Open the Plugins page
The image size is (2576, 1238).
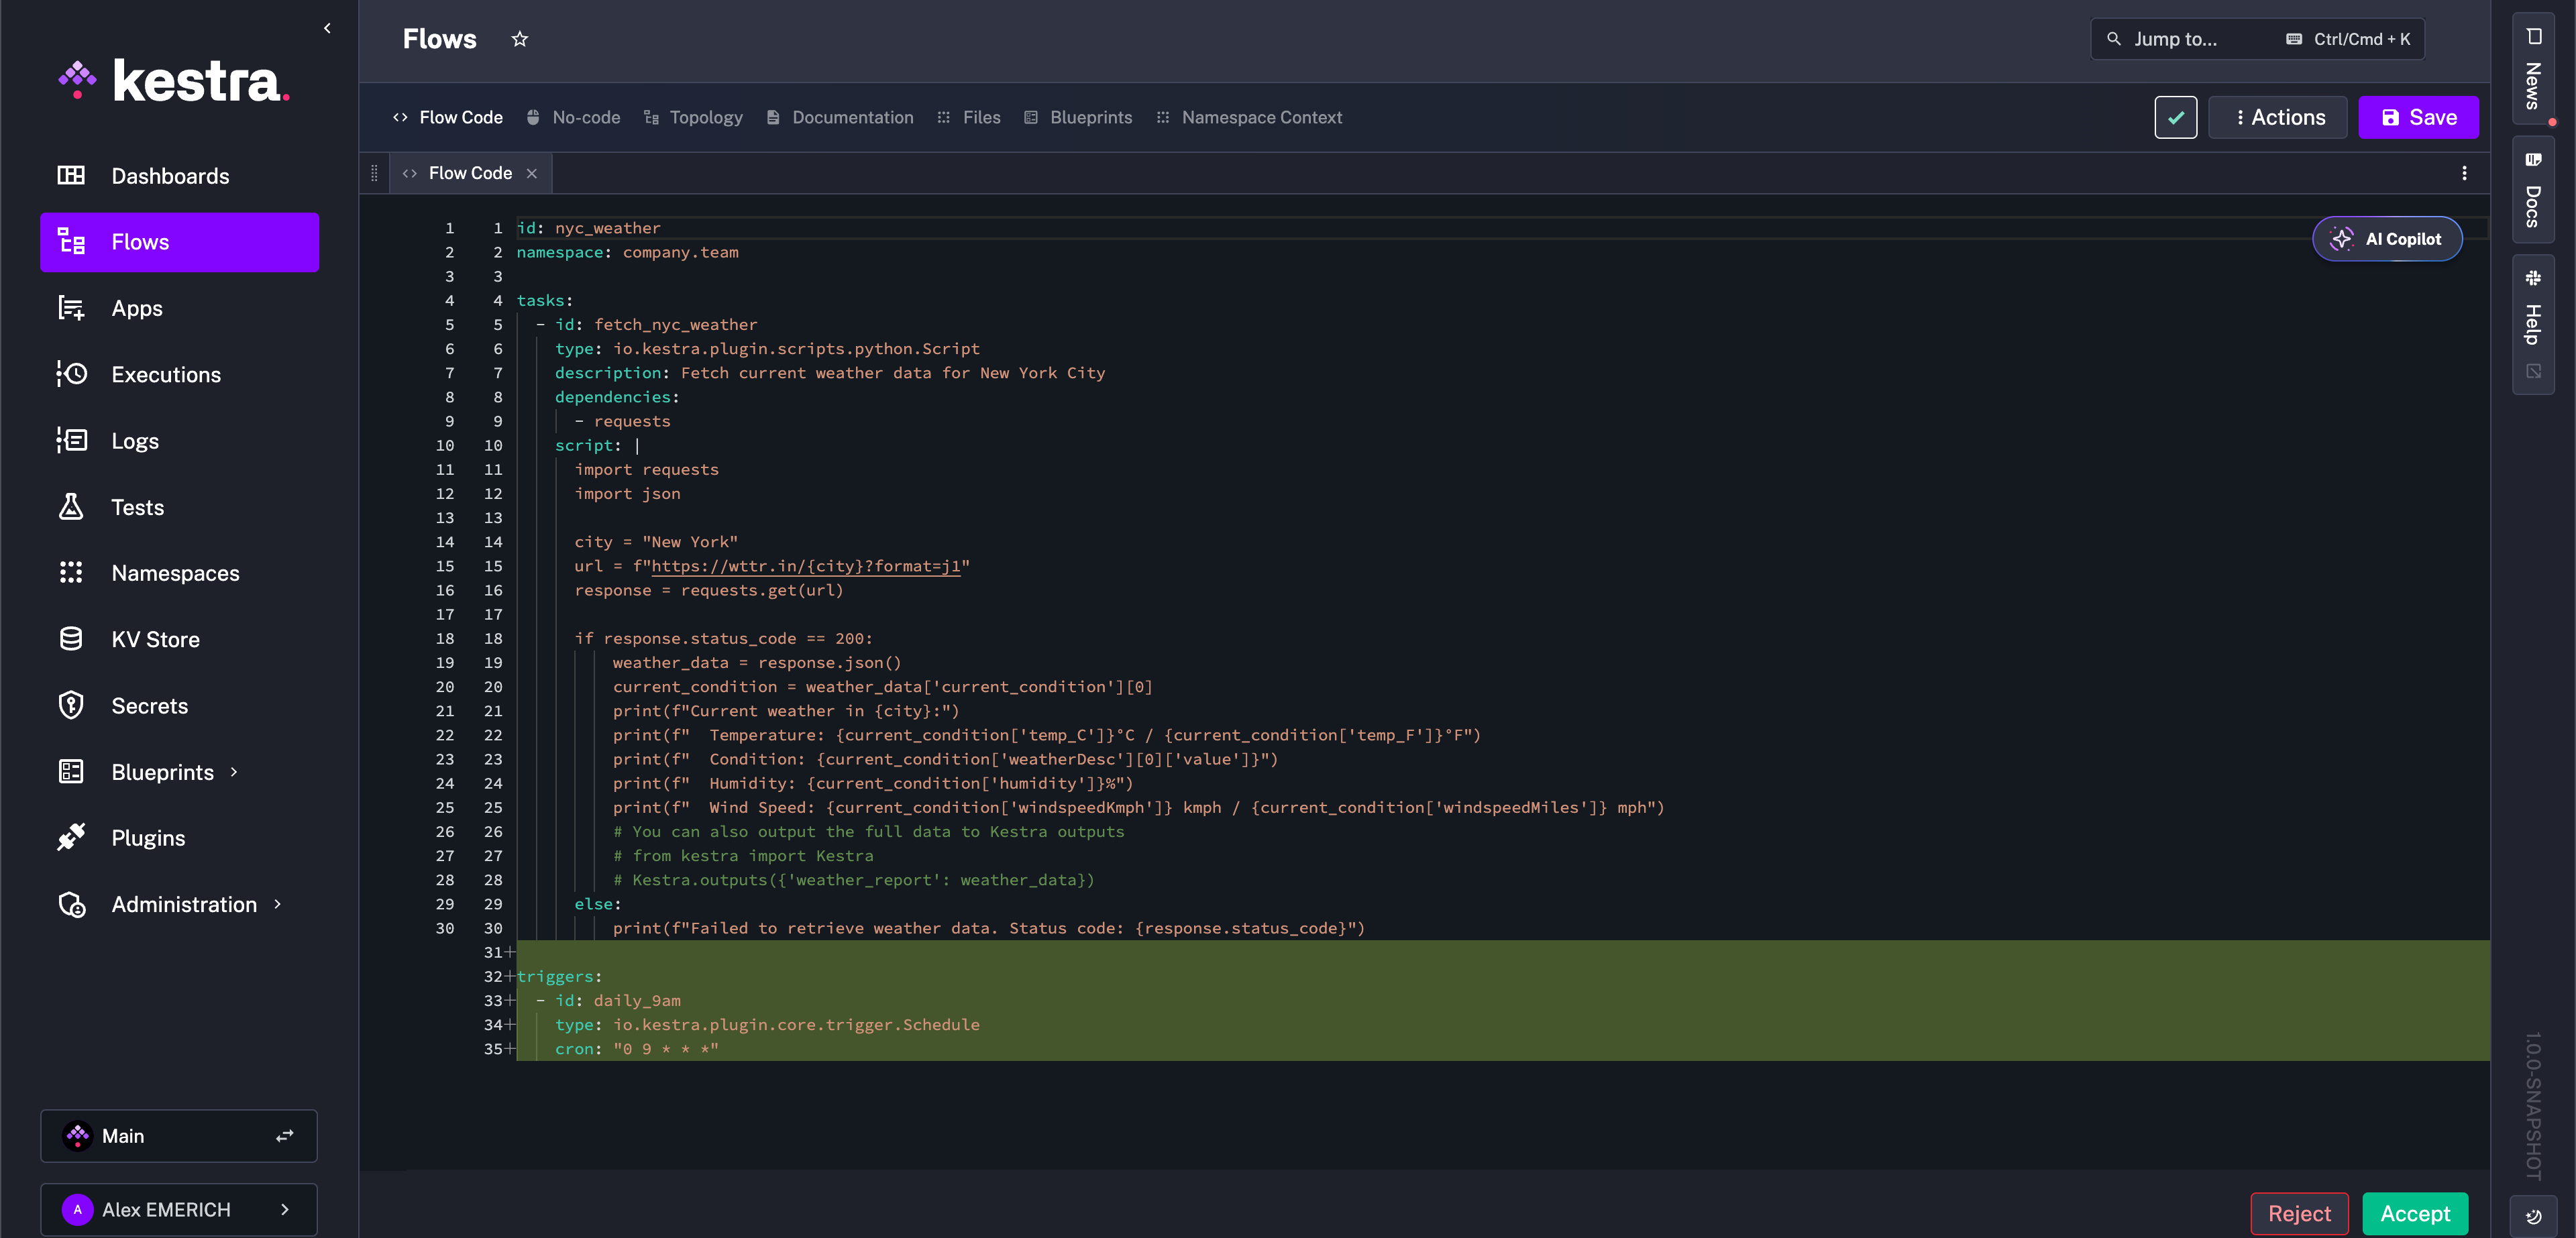click(148, 838)
